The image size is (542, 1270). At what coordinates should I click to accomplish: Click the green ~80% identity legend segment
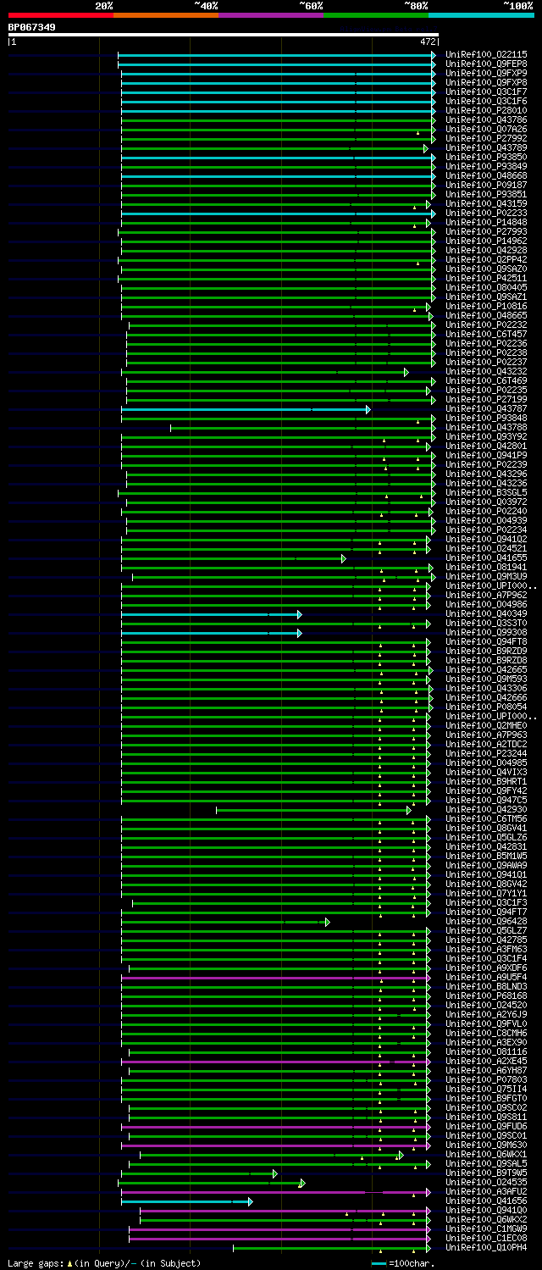(x=376, y=15)
